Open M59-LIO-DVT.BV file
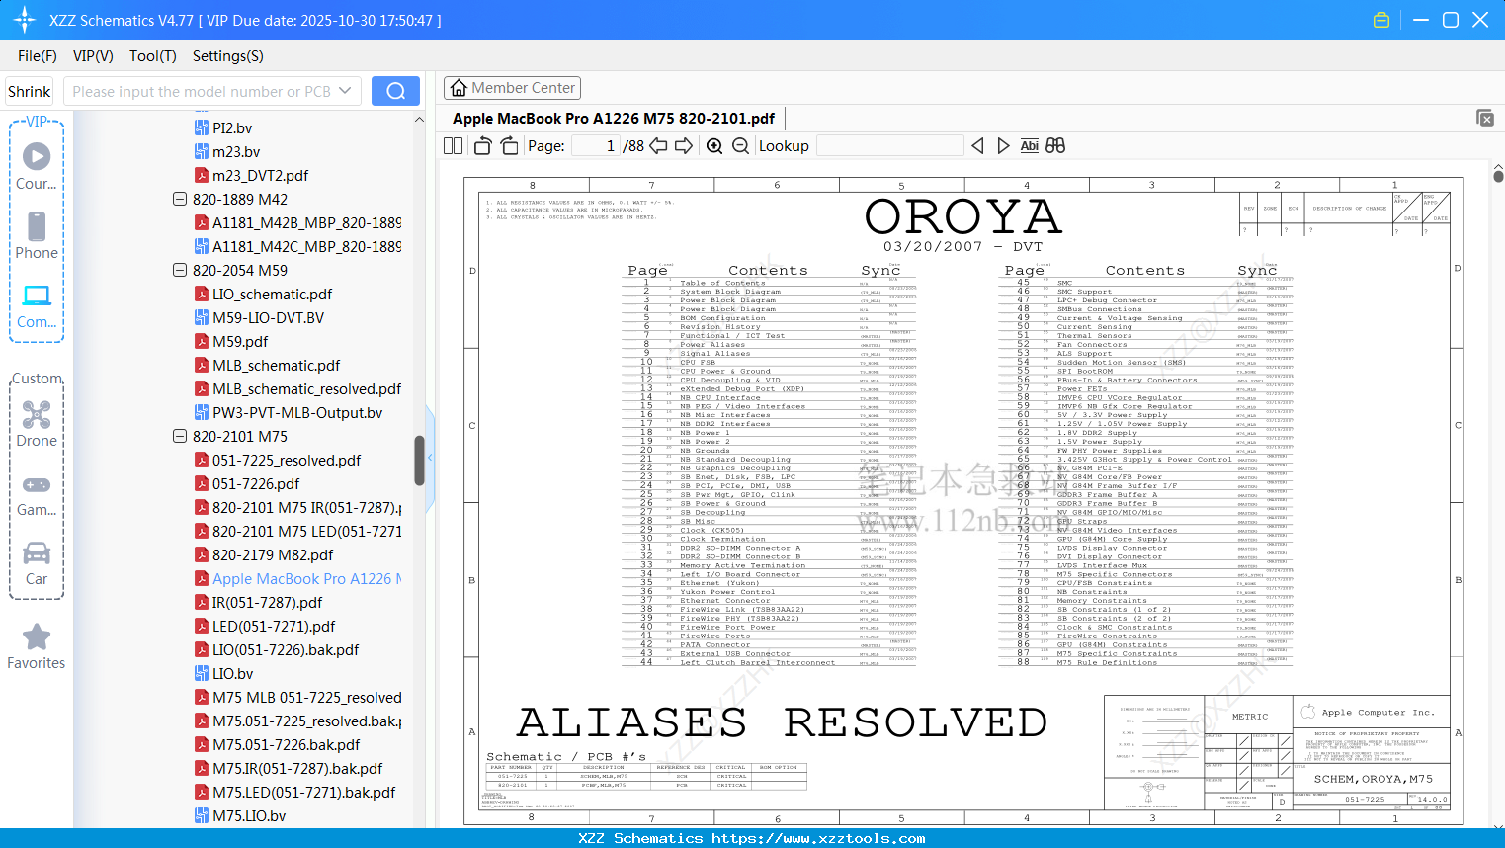 point(268,317)
